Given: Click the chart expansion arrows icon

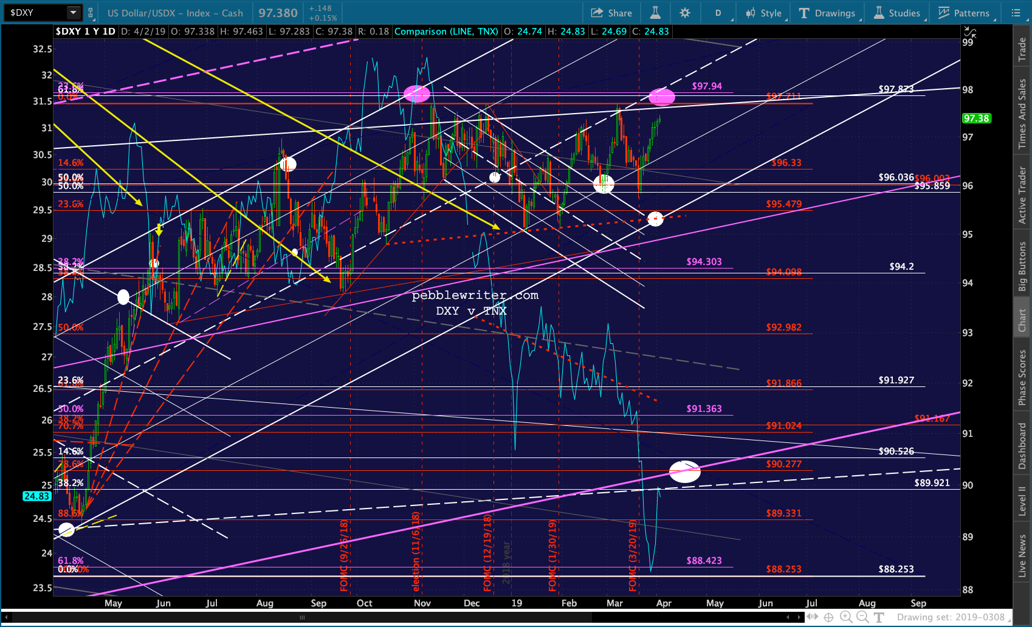Looking at the screenshot, I should tap(812, 617).
